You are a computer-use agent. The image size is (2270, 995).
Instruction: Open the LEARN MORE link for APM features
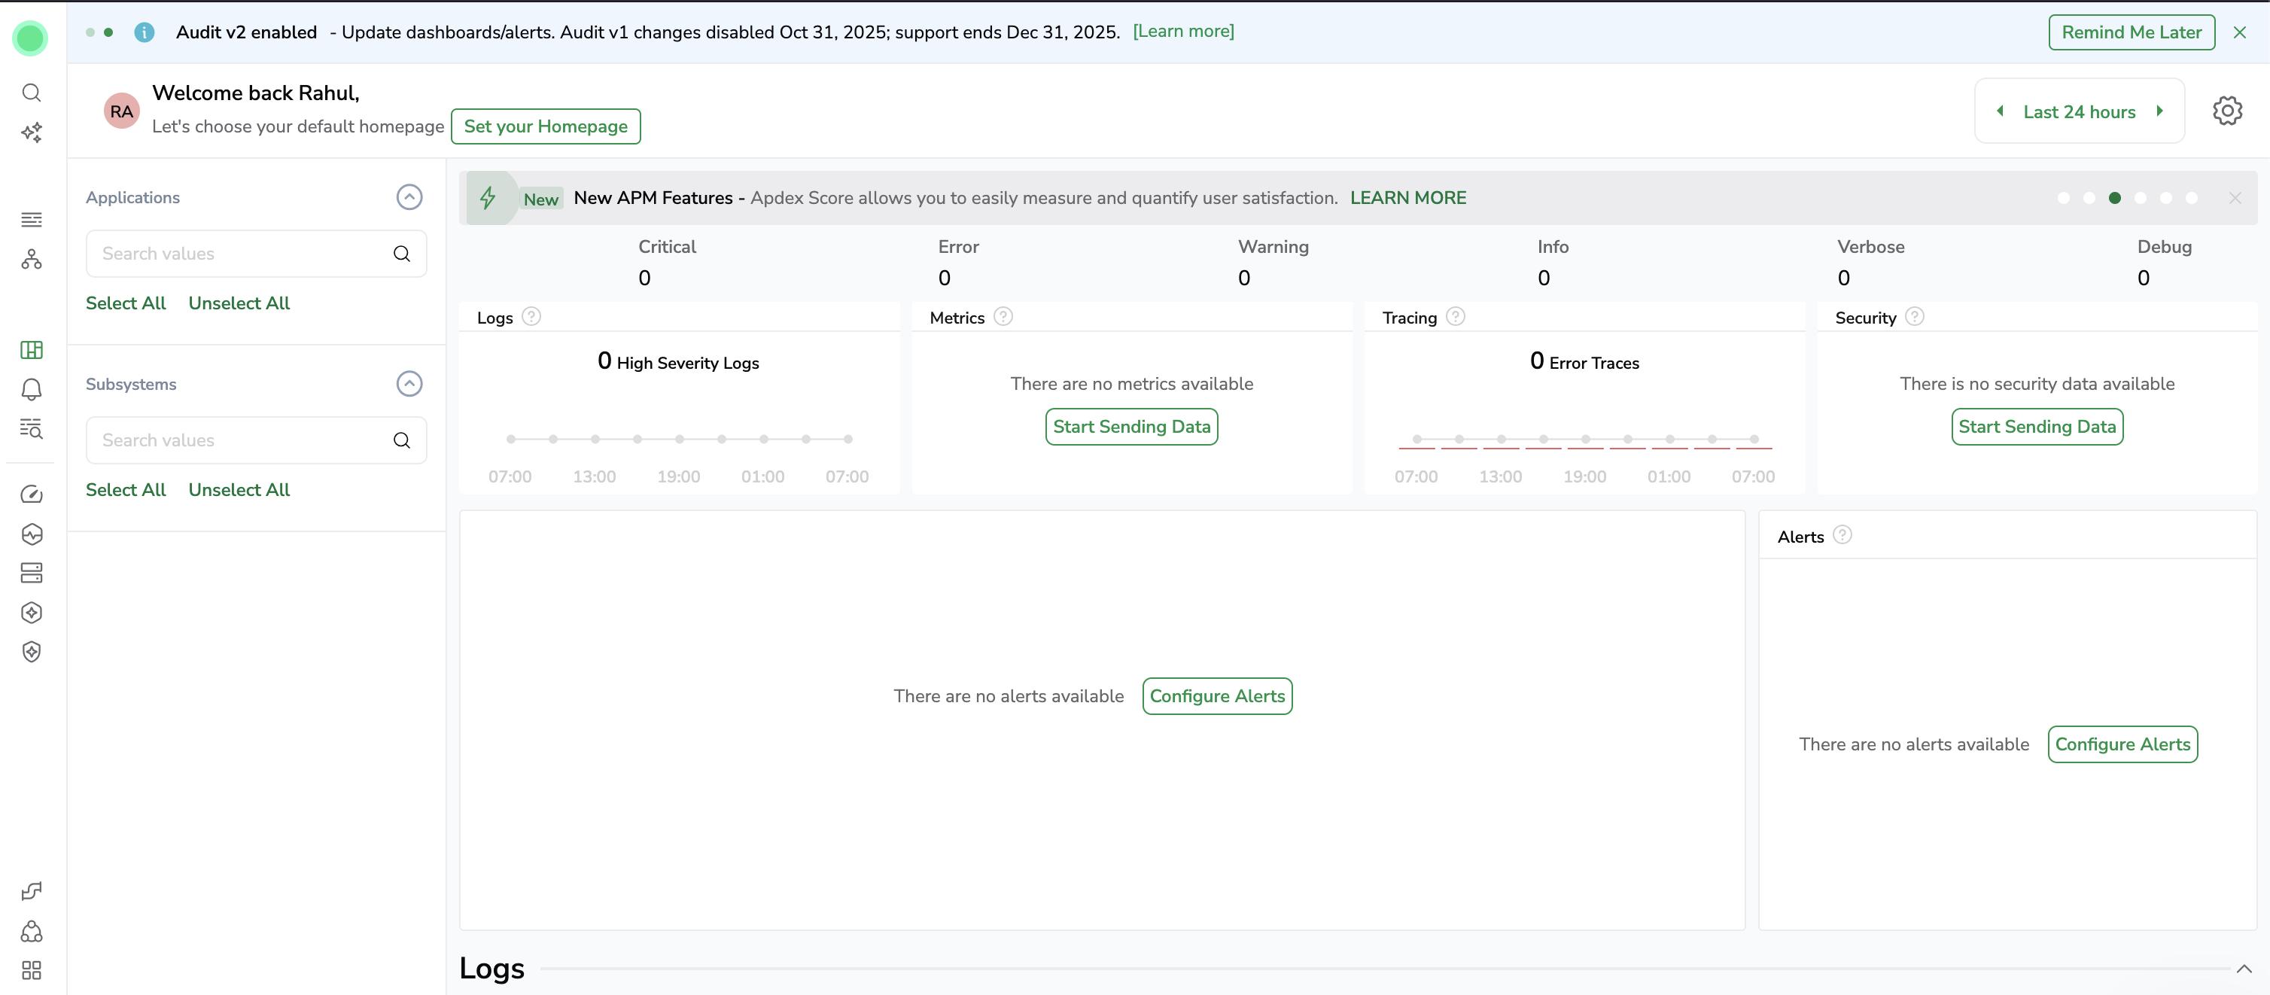tap(1407, 198)
